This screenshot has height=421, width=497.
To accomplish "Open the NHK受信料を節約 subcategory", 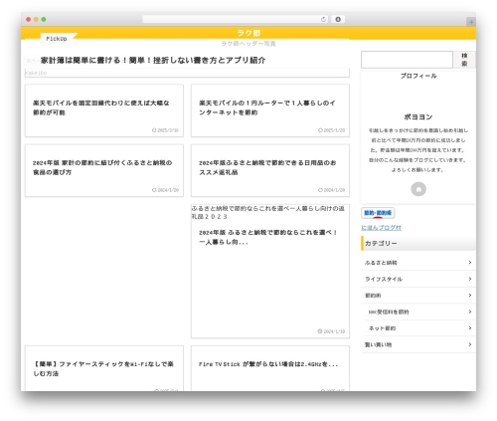I will 420,312.
